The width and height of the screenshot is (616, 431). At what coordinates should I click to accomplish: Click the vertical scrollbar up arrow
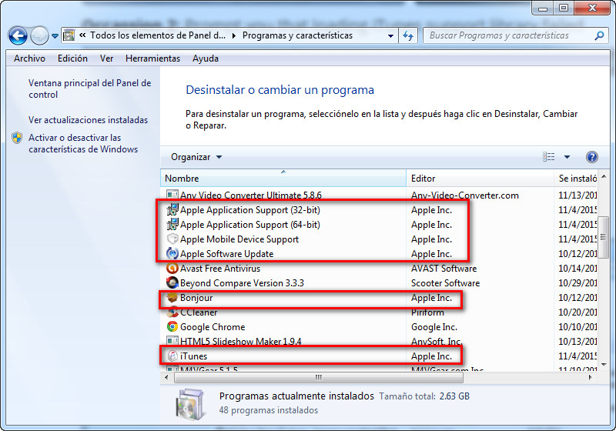(604, 177)
